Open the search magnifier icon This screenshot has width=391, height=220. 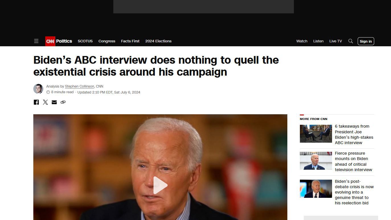point(351,41)
